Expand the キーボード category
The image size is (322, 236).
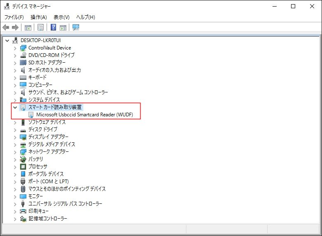point(15,78)
